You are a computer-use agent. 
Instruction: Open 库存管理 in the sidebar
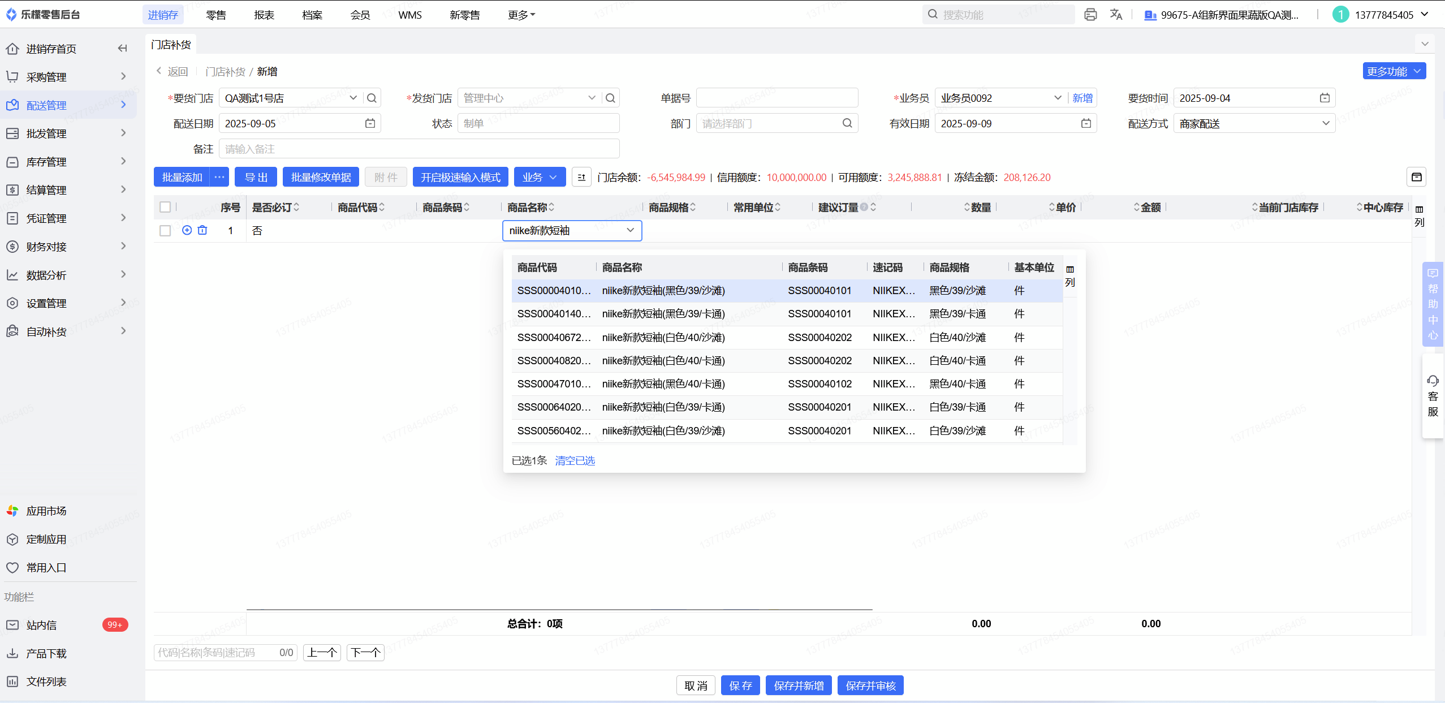tap(46, 162)
